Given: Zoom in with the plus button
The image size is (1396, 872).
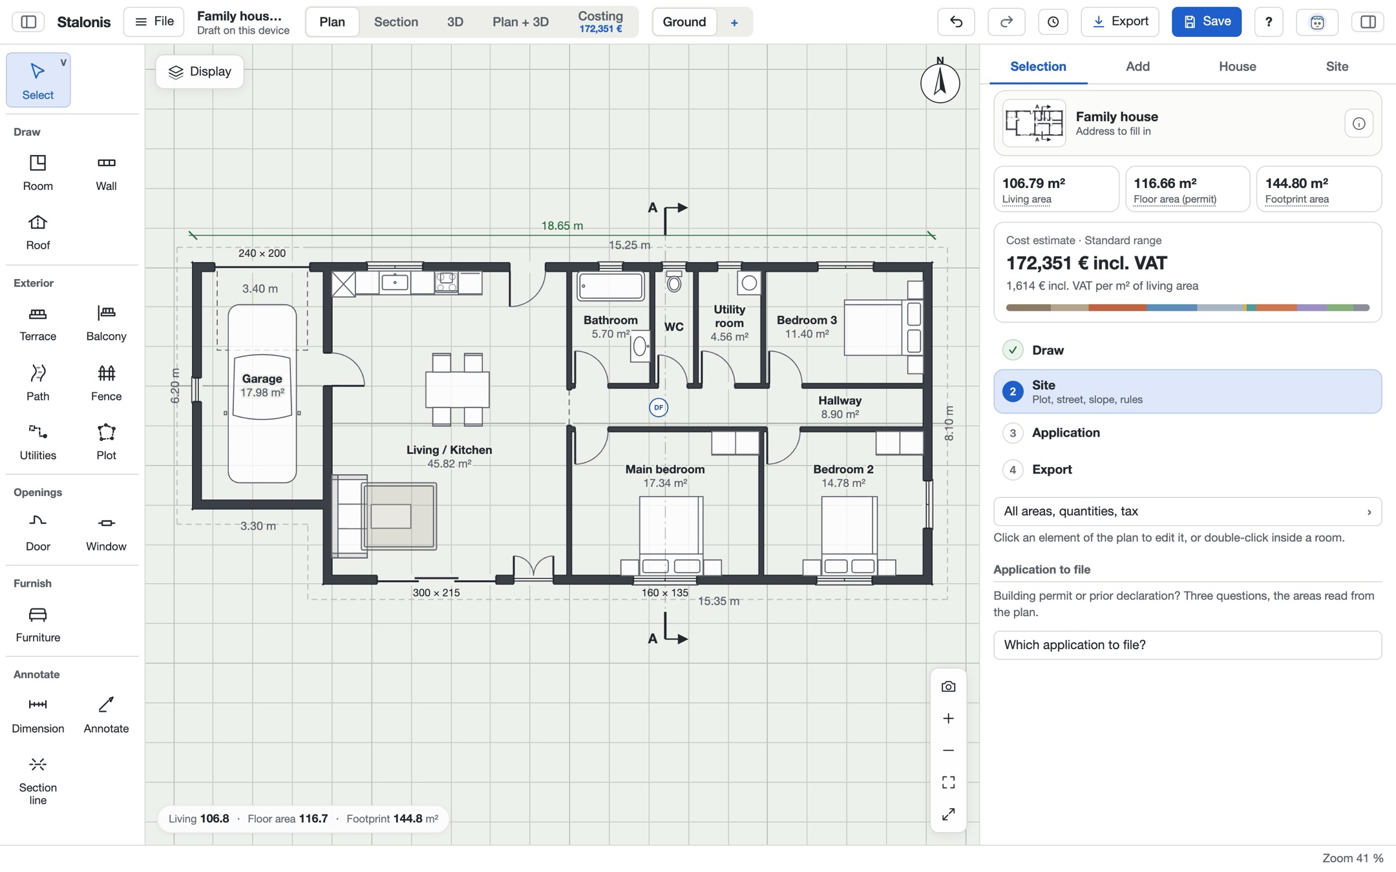Looking at the screenshot, I should pyautogui.click(x=948, y=718).
